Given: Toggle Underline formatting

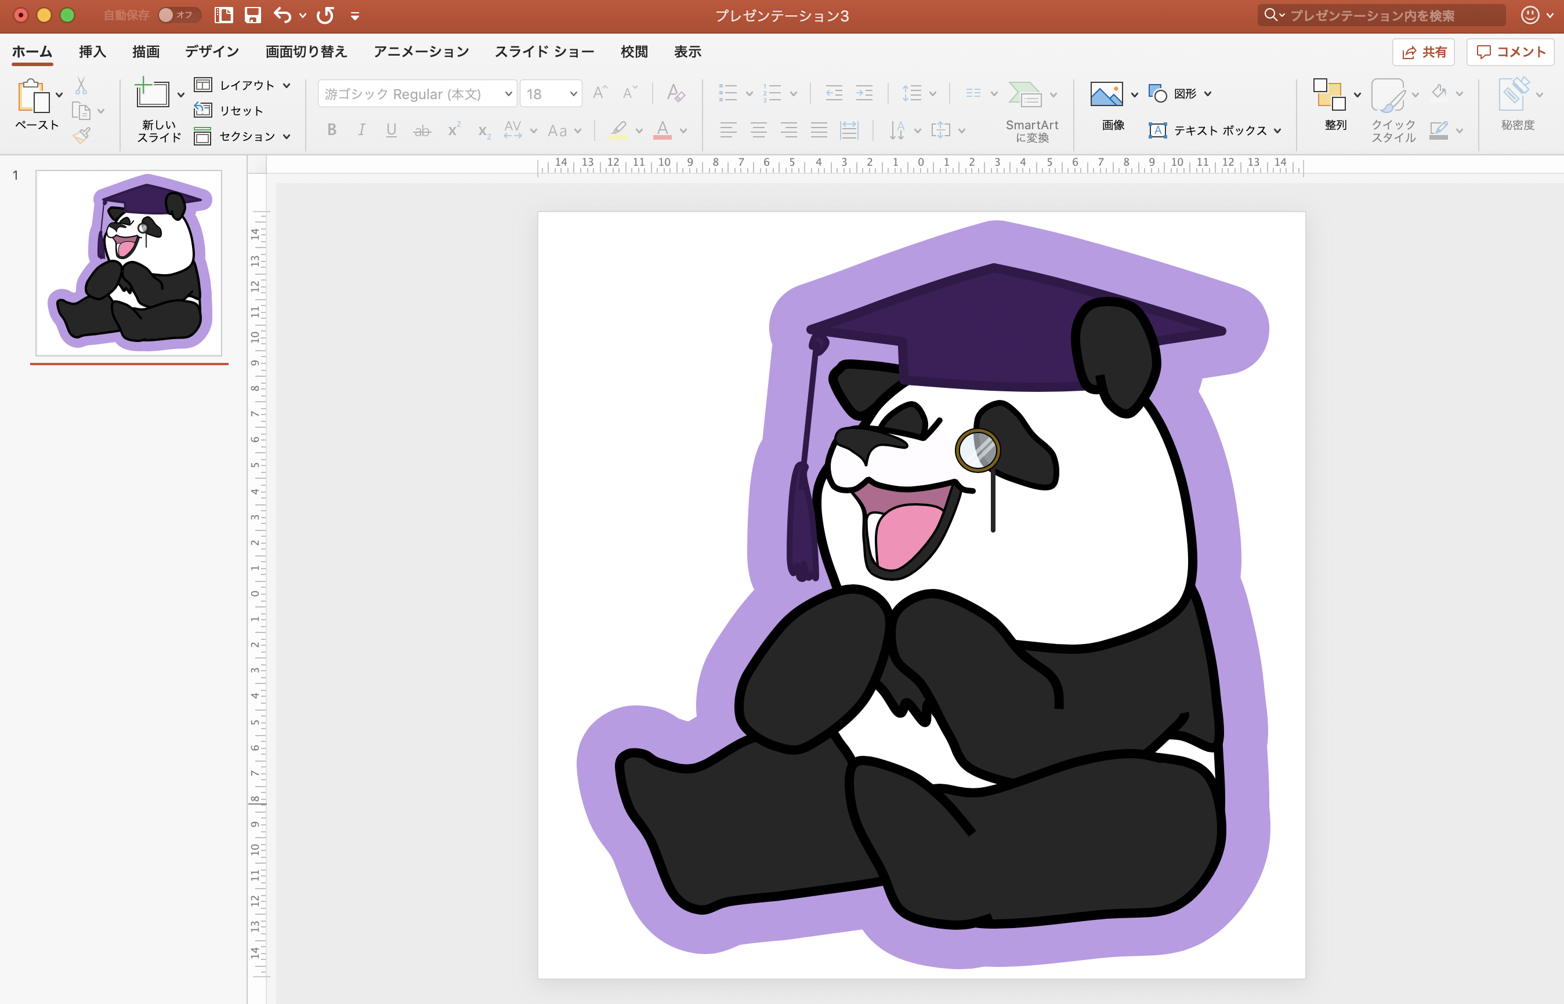Looking at the screenshot, I should tap(392, 130).
